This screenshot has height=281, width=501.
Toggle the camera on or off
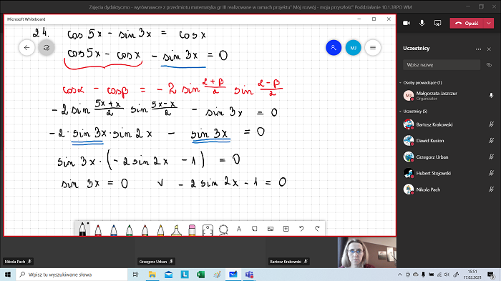(x=407, y=23)
